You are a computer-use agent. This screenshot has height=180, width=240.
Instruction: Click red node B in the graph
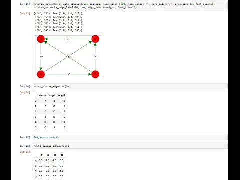(x=95, y=74)
